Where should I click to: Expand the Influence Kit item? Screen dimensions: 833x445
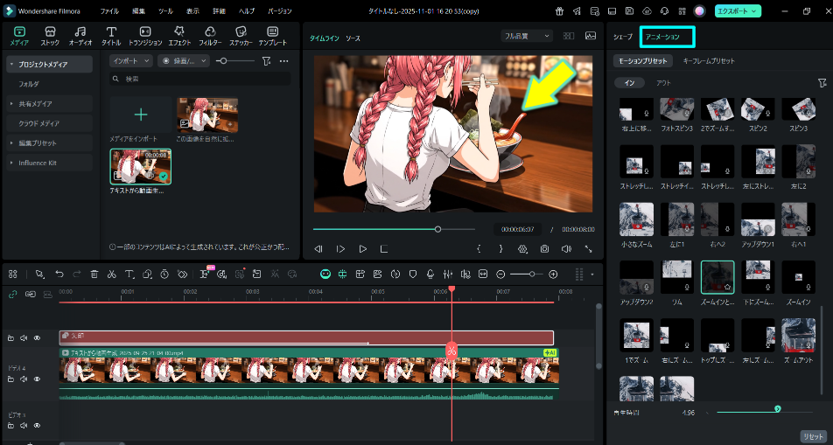coord(11,163)
